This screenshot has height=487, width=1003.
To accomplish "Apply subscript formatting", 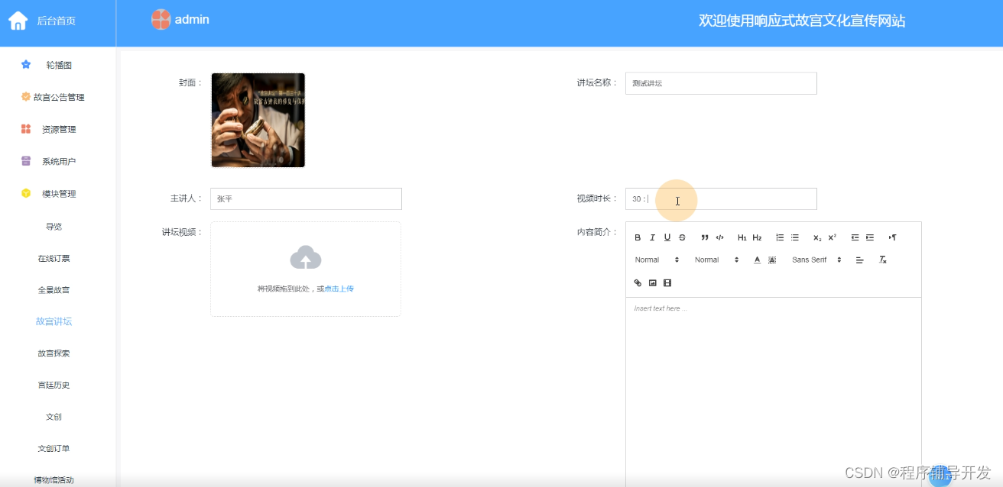I will (x=817, y=237).
